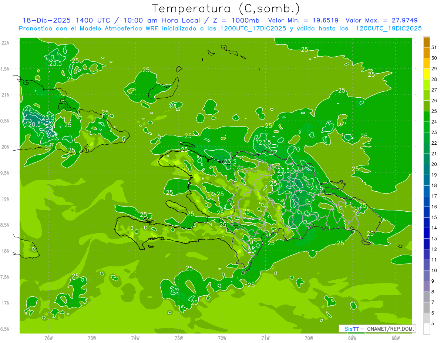Click the '20N' latitude label

coord(6,147)
